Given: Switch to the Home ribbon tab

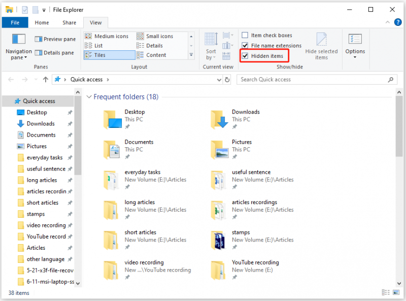Looking at the screenshot, I should point(42,22).
